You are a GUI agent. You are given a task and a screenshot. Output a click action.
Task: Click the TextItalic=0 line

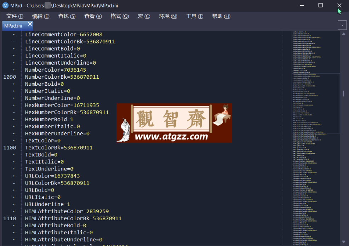[x=44, y=162]
